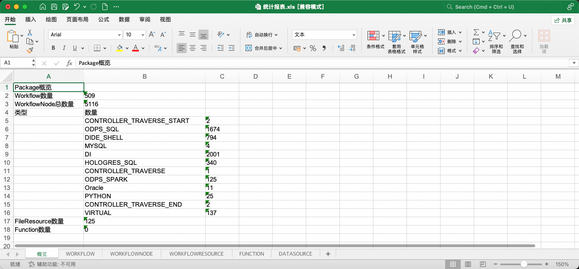Click the AutoSum sigma icon
The image size is (579, 269).
point(476,32)
